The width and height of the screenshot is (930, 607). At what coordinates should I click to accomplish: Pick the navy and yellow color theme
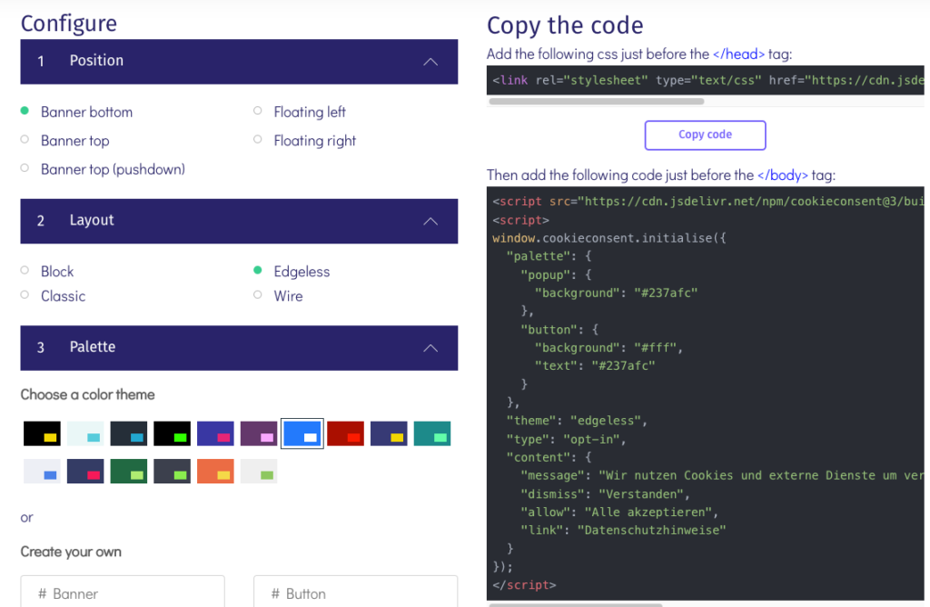point(389,433)
